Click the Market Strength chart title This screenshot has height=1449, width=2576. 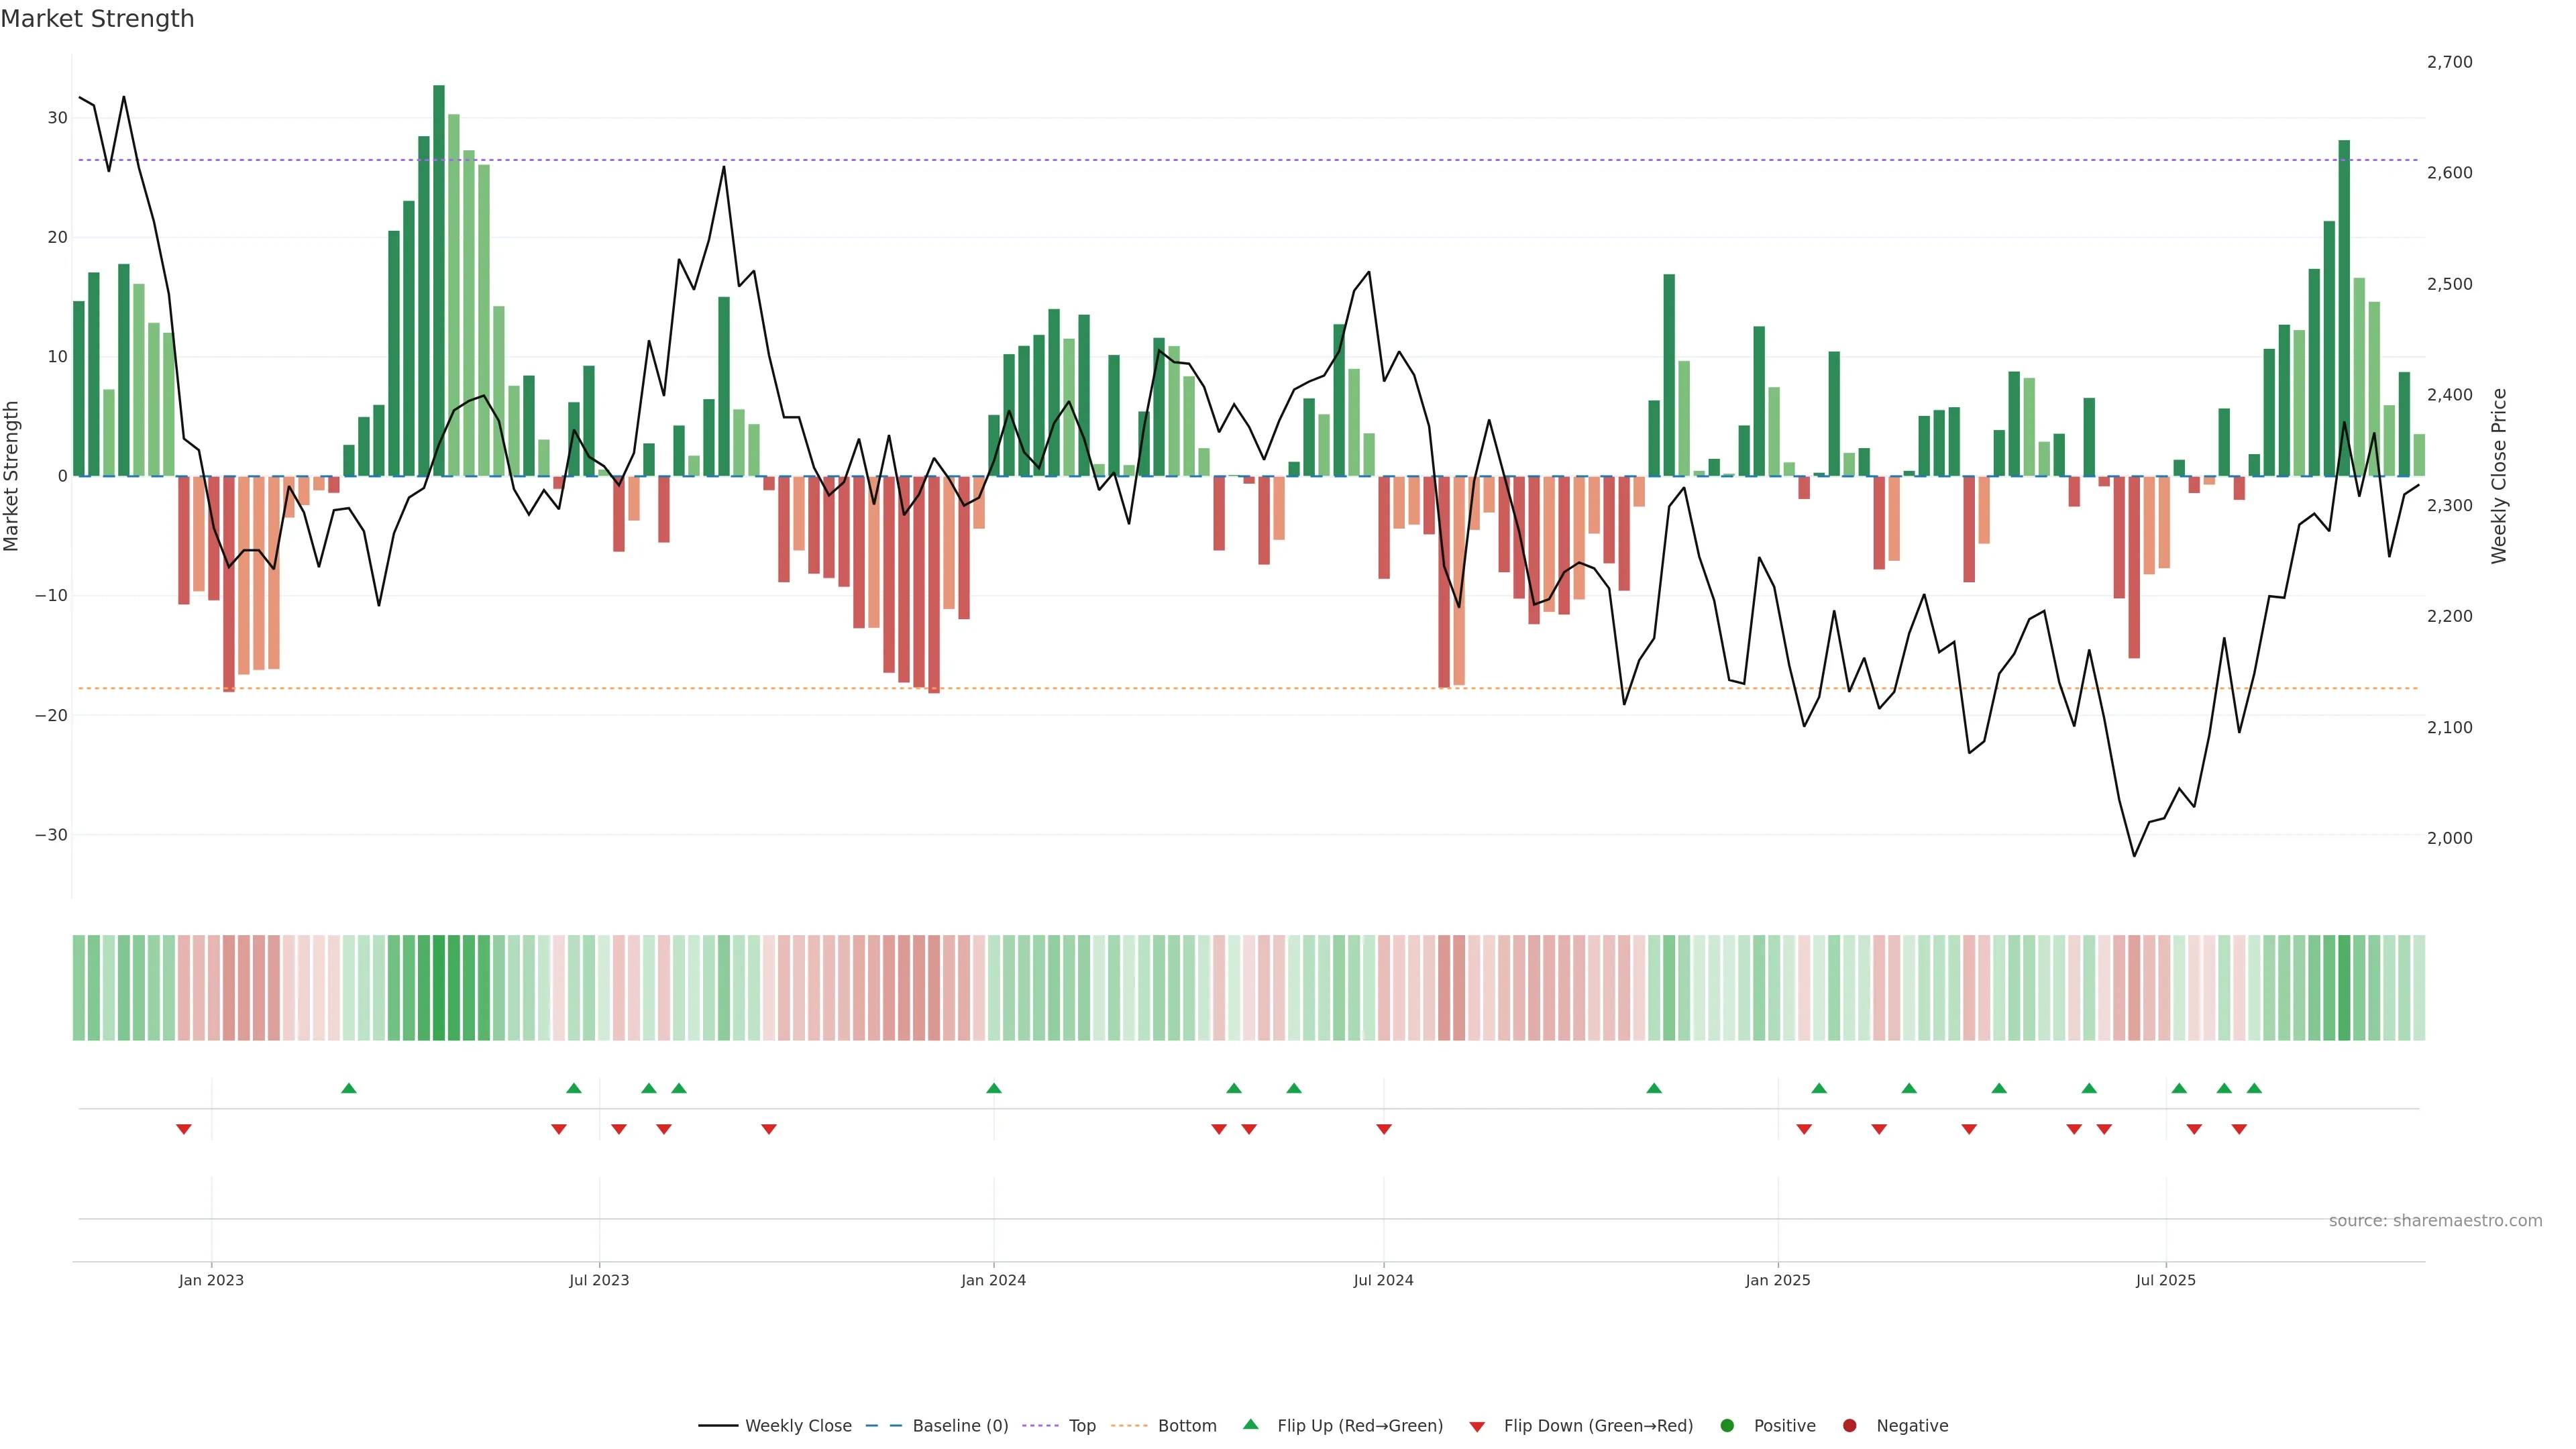[97, 19]
